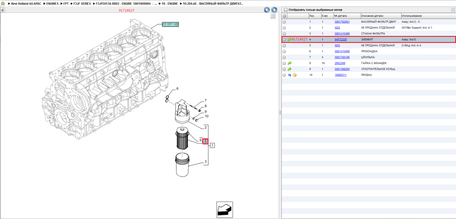Select the МАСЛЯНЫЙ ФИЛЬТР ДВИГ description
Screen dimensions: 456x219
tap(378, 22)
